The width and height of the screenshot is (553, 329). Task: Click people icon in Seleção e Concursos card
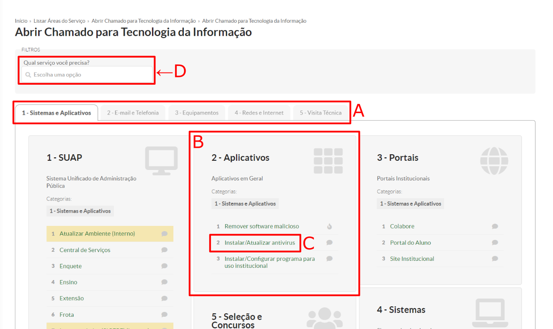pyautogui.click(x=324, y=318)
